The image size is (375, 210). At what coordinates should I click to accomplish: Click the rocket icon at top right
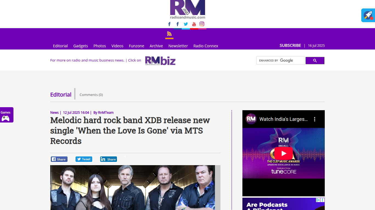[368, 15]
